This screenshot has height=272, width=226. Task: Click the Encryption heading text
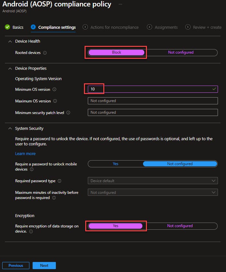pos(25,215)
